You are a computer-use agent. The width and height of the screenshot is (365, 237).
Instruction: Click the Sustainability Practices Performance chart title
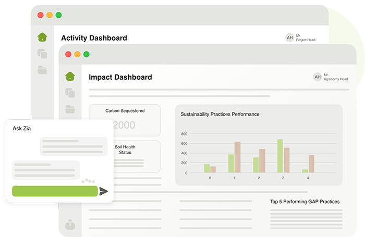point(220,114)
